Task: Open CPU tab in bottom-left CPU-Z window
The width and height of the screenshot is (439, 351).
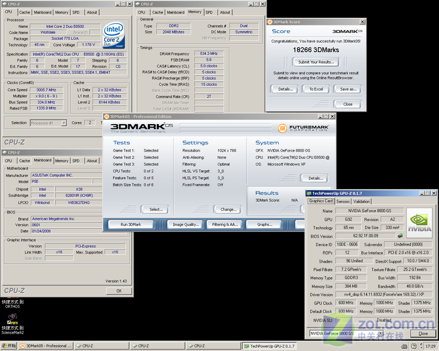Action: pyautogui.click(x=8, y=161)
